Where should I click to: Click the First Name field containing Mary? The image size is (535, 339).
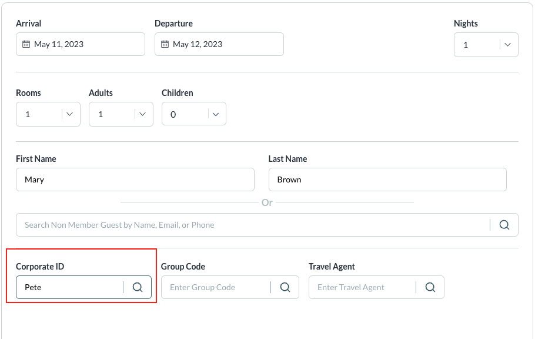[x=135, y=180]
